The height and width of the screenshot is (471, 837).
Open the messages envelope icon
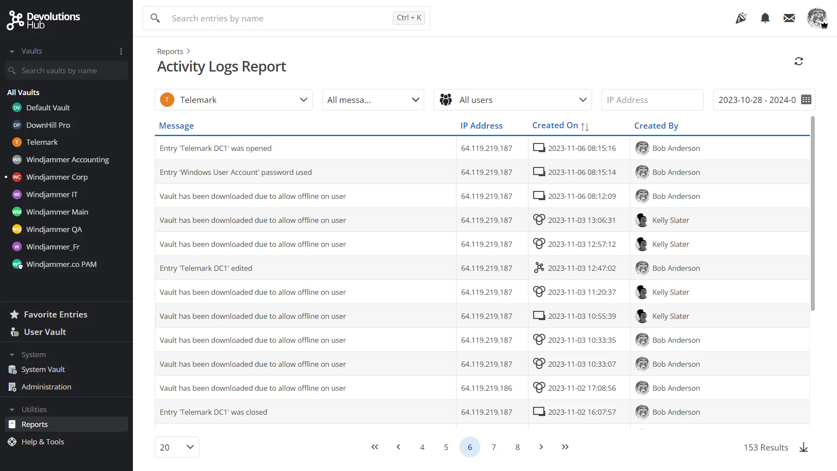pos(789,18)
